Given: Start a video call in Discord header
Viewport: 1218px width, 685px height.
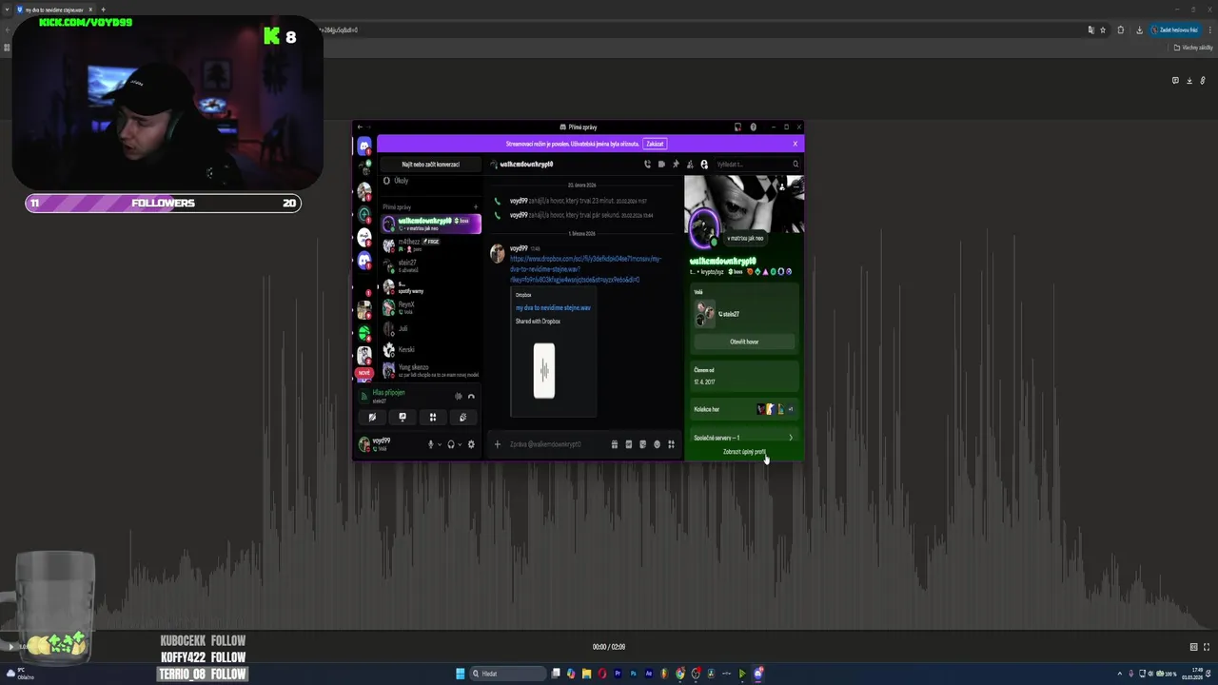Looking at the screenshot, I should (662, 165).
